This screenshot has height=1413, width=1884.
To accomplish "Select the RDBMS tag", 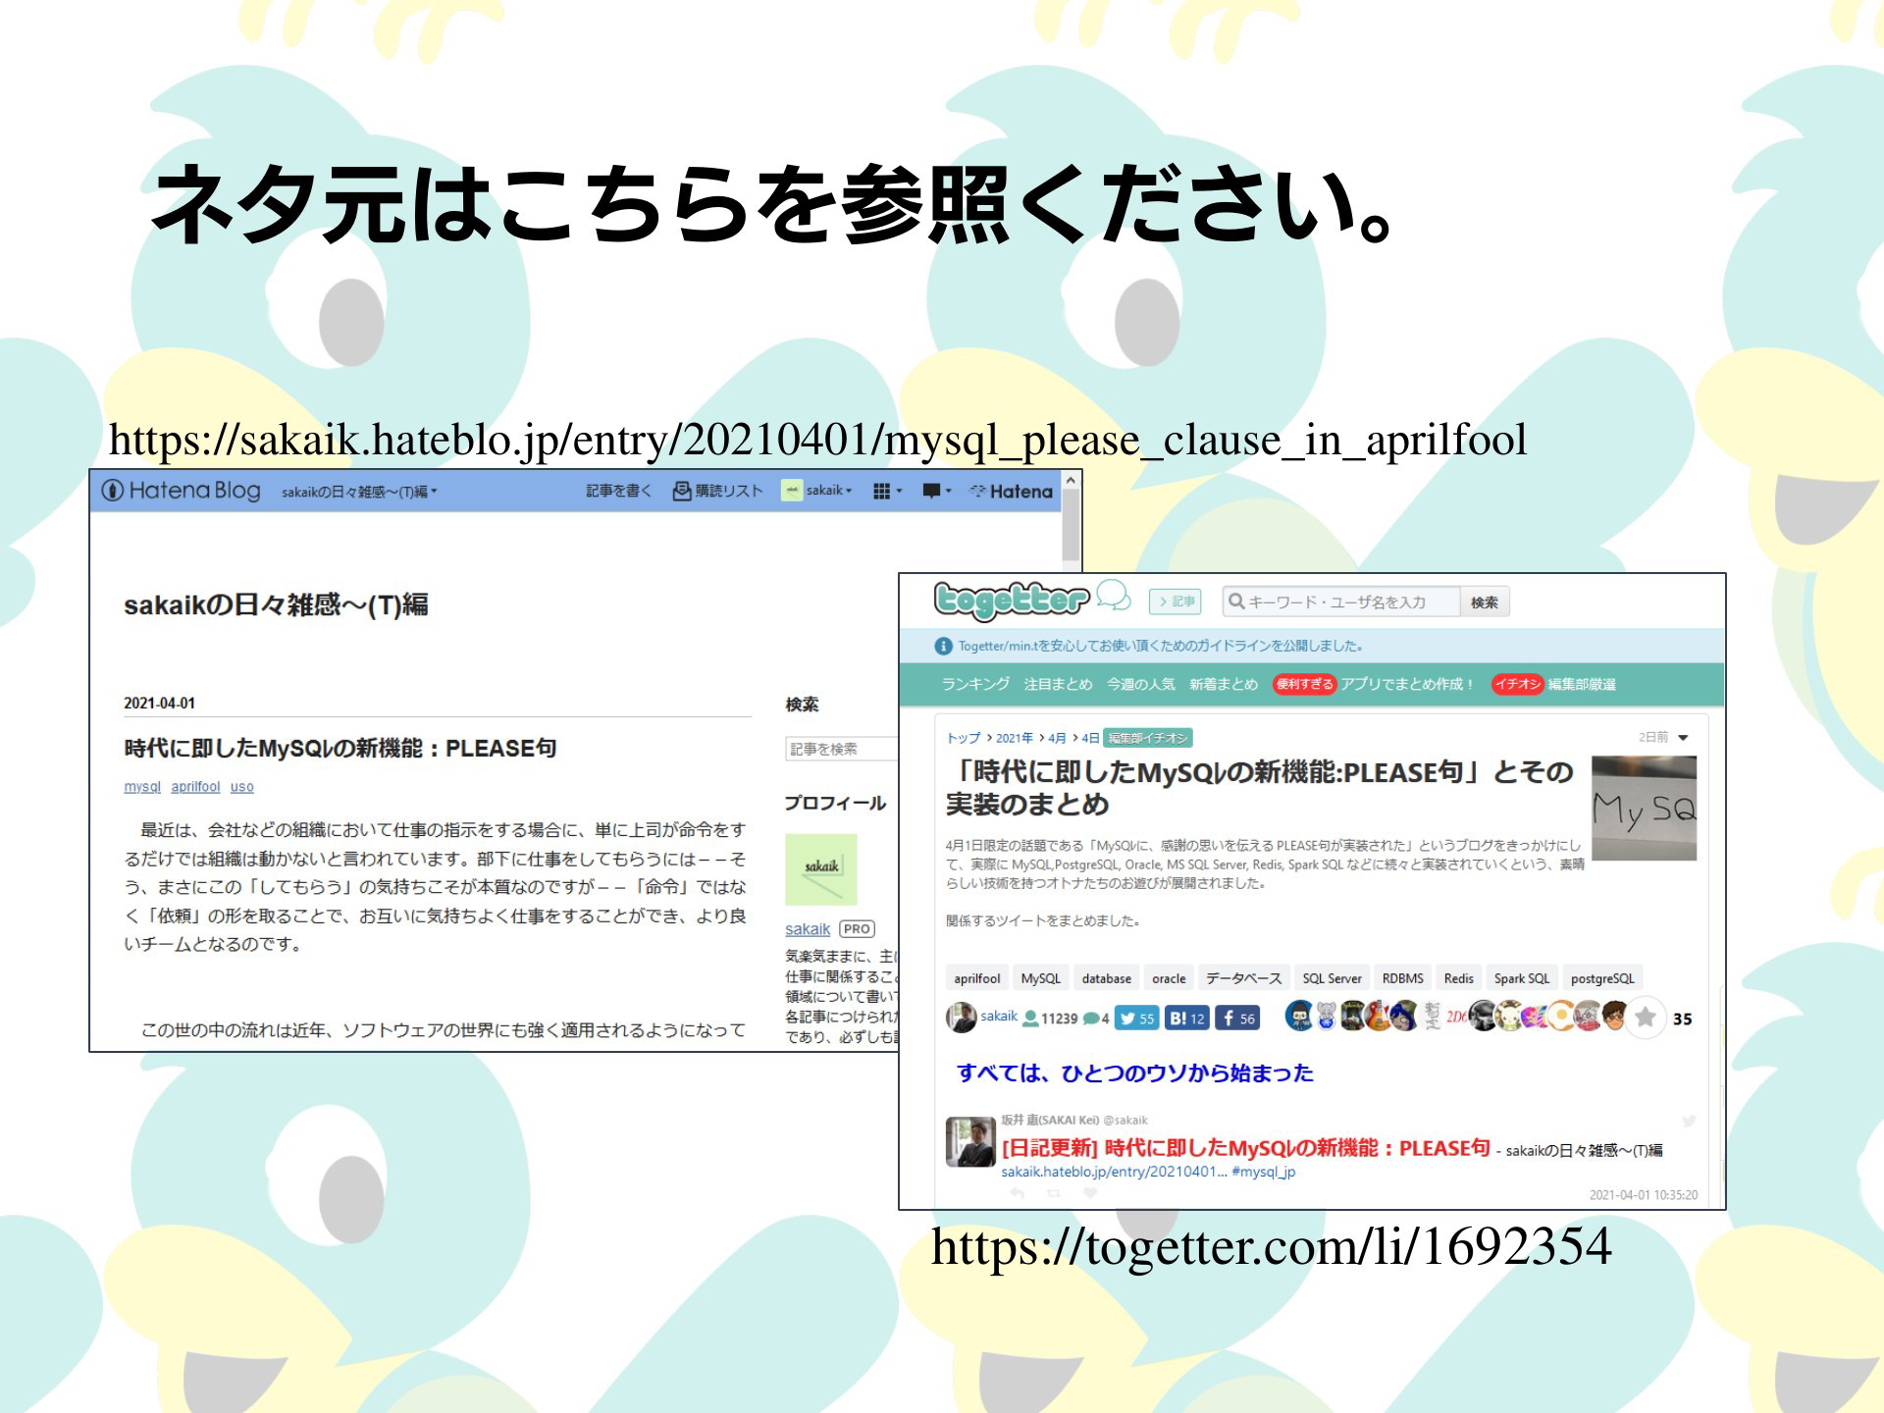I will pos(1402,978).
